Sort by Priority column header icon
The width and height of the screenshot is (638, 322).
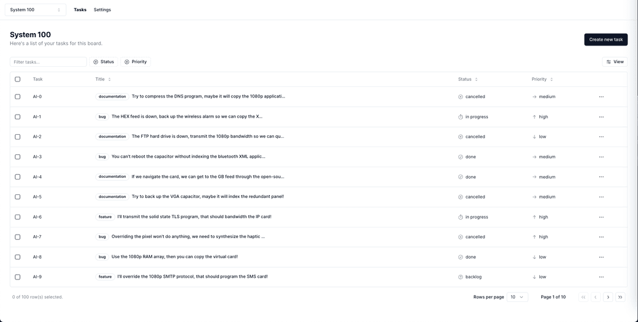(551, 79)
